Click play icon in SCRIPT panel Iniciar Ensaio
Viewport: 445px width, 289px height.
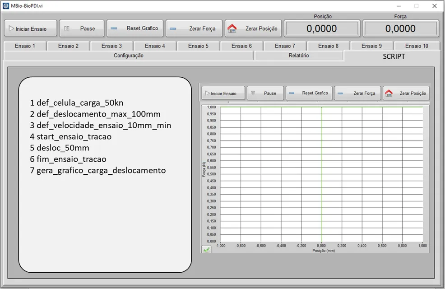tap(207, 93)
